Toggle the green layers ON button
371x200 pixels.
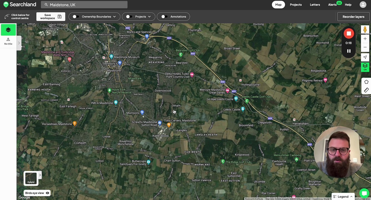pyautogui.click(x=365, y=67)
